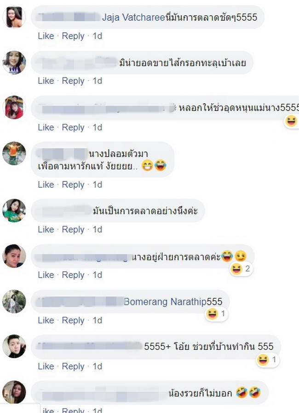Viewport: 299px width, 413px height.
Task: Reply to the Jaja Vatcharee comment
Action: [x=73, y=36]
